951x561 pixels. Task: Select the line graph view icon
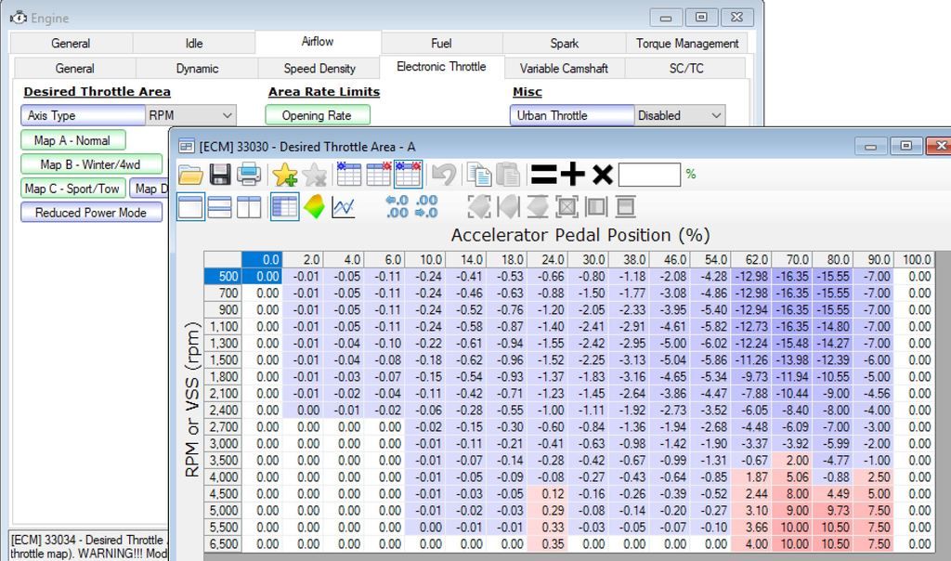click(344, 206)
